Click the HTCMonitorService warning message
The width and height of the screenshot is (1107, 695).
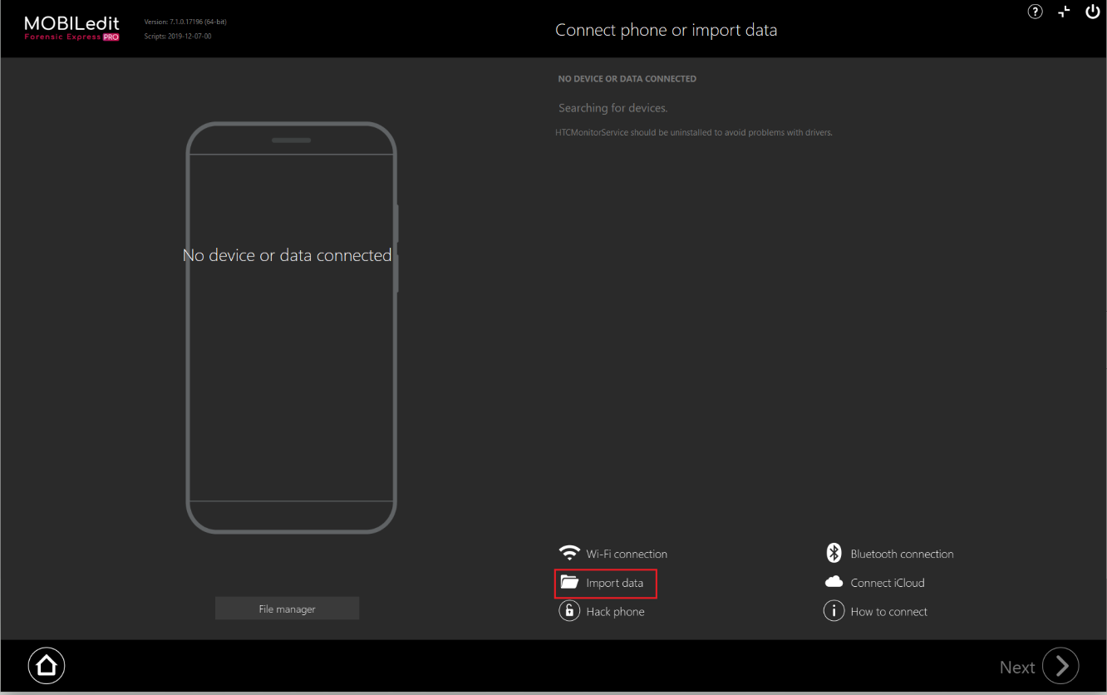[x=694, y=133]
